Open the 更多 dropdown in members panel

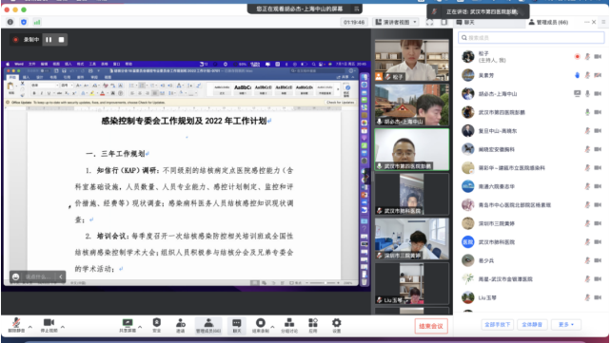pyautogui.click(x=566, y=324)
